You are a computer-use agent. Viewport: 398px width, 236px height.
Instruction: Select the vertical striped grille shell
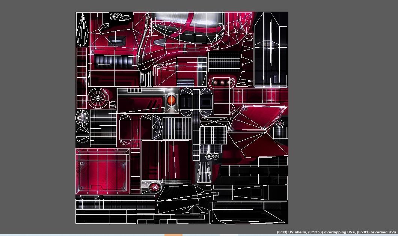coord(176,128)
